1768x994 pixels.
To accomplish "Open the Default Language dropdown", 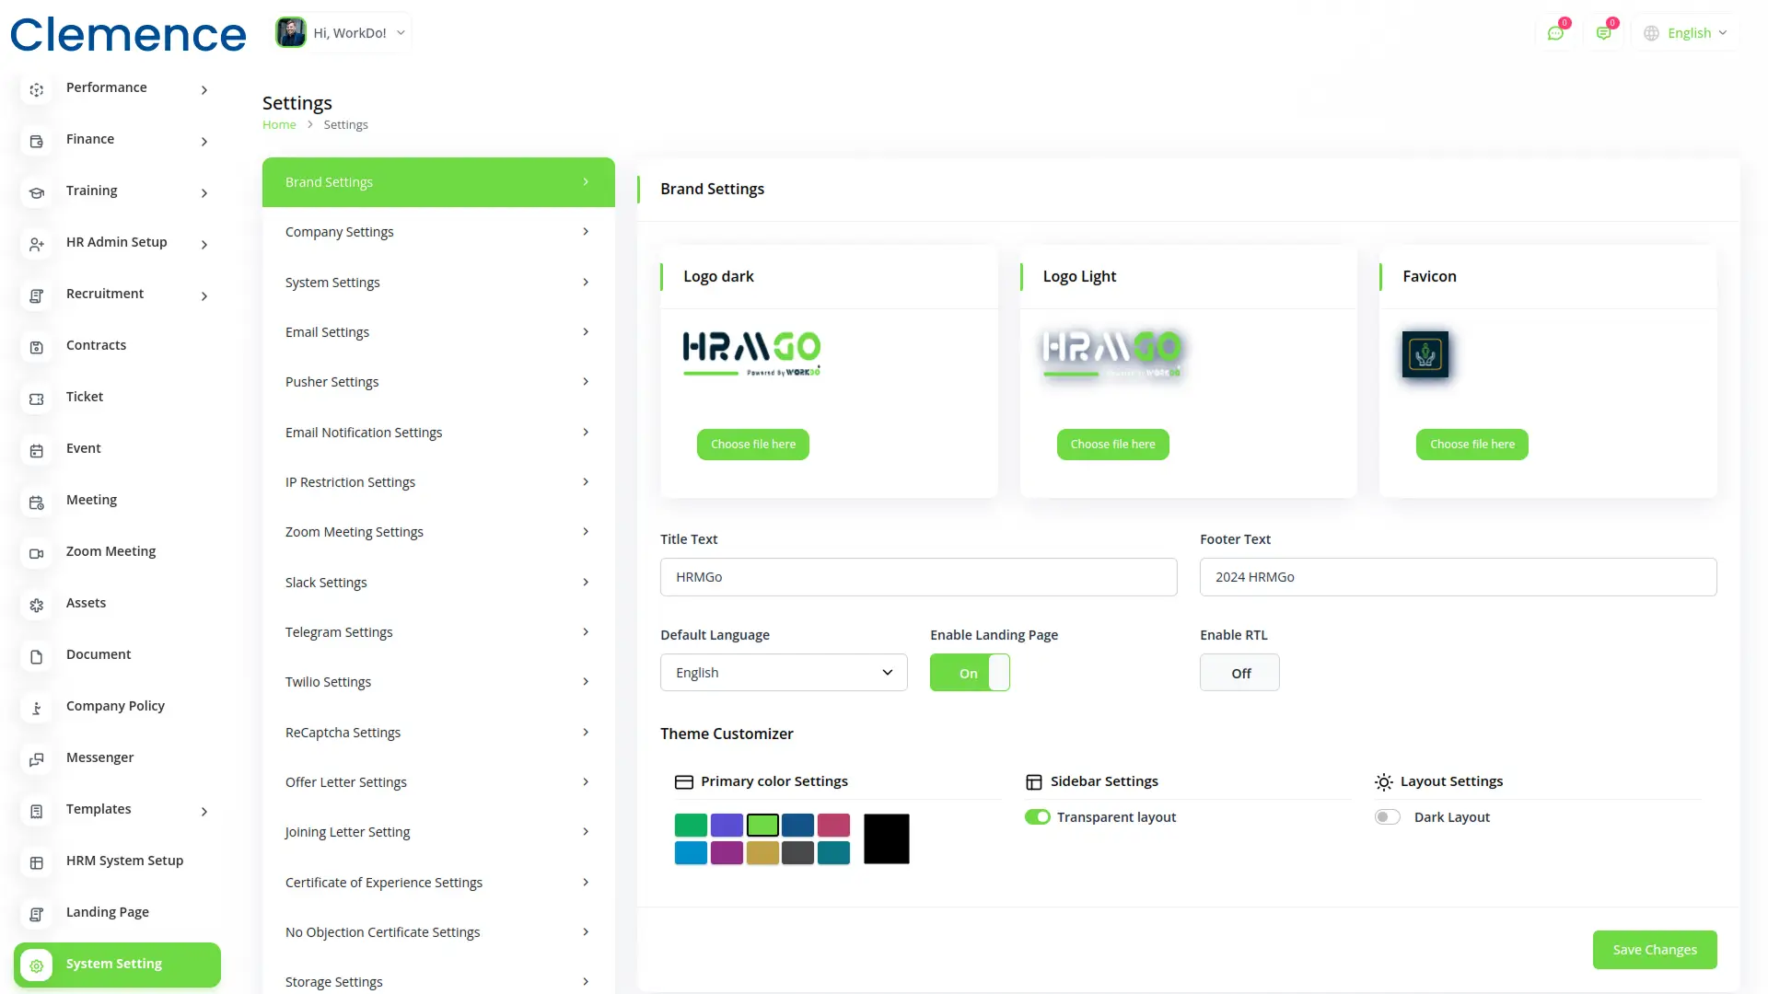I will click(x=783, y=673).
